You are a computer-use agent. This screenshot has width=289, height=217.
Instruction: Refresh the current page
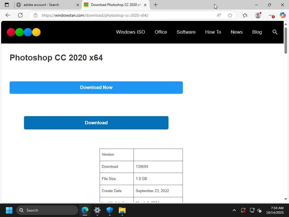[x=20, y=15]
